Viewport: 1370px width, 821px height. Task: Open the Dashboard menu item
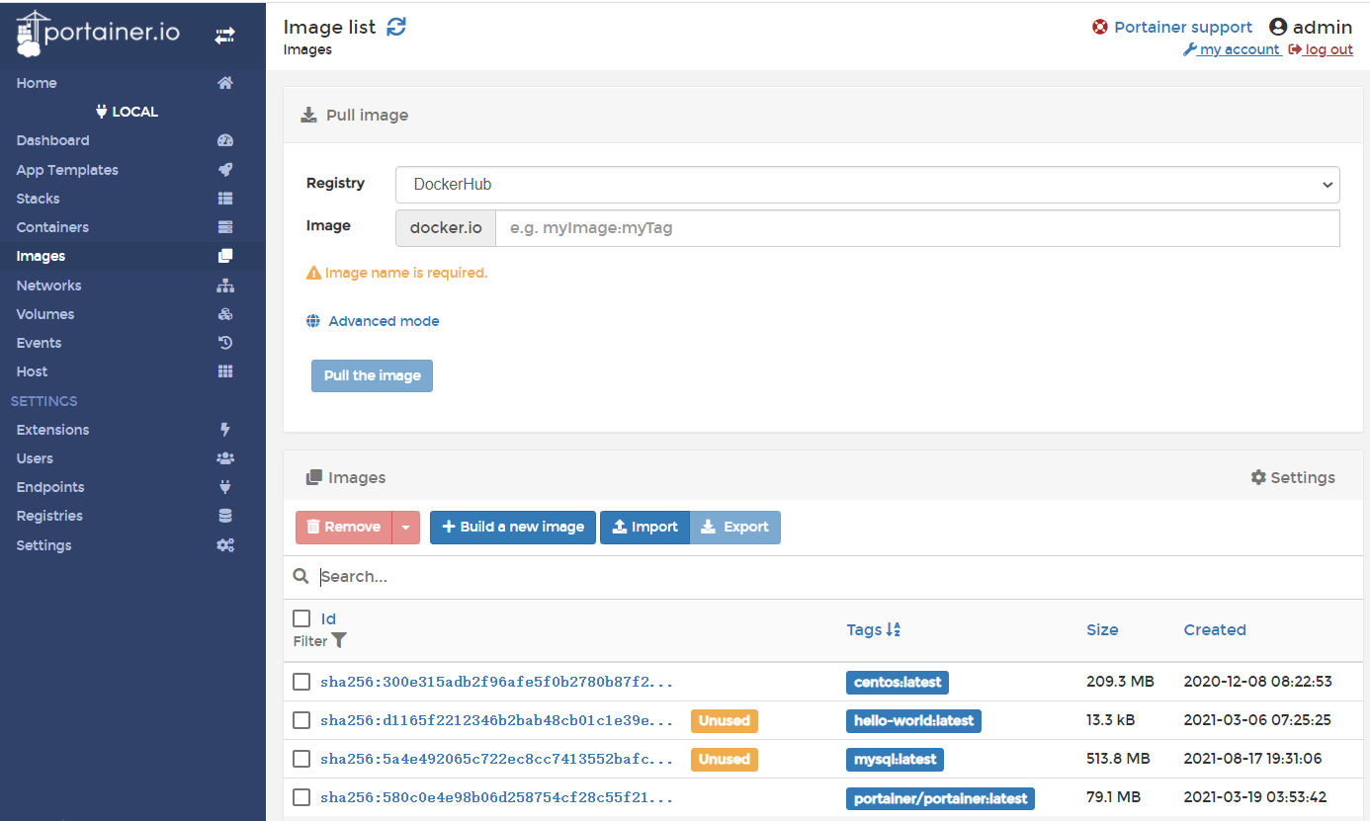52,140
